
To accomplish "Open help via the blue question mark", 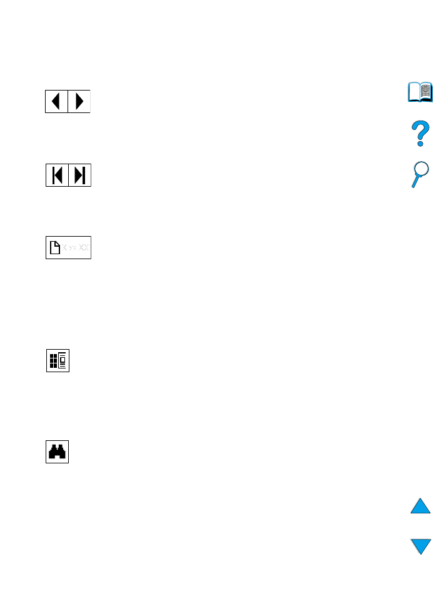I will (421, 134).
